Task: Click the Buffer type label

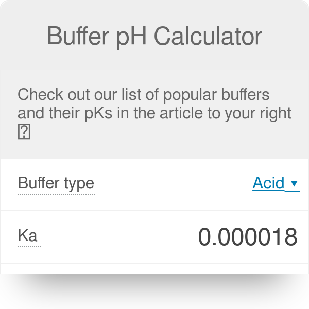Action: point(56,183)
